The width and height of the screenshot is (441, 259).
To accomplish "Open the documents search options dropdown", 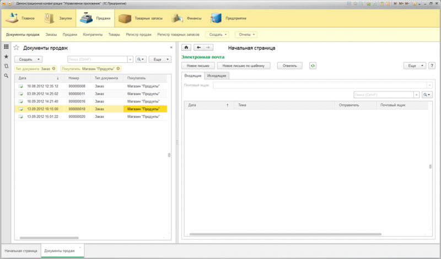I will click(141, 60).
